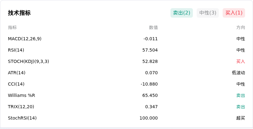Click the 卖出(2) green badge
253x129 pixels.
182,13
